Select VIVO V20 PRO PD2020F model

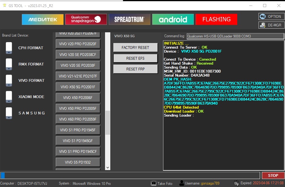(x=78, y=44)
